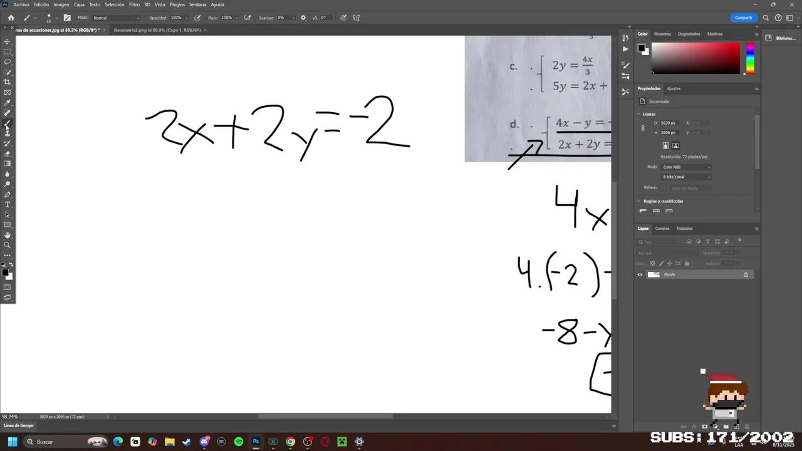
Task: Select the Eyedropper tool
Action: point(8,103)
